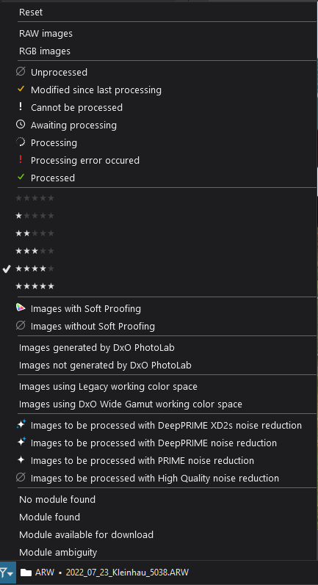Toggle the three-star rating filter
This screenshot has height=585, width=318.
point(35,251)
